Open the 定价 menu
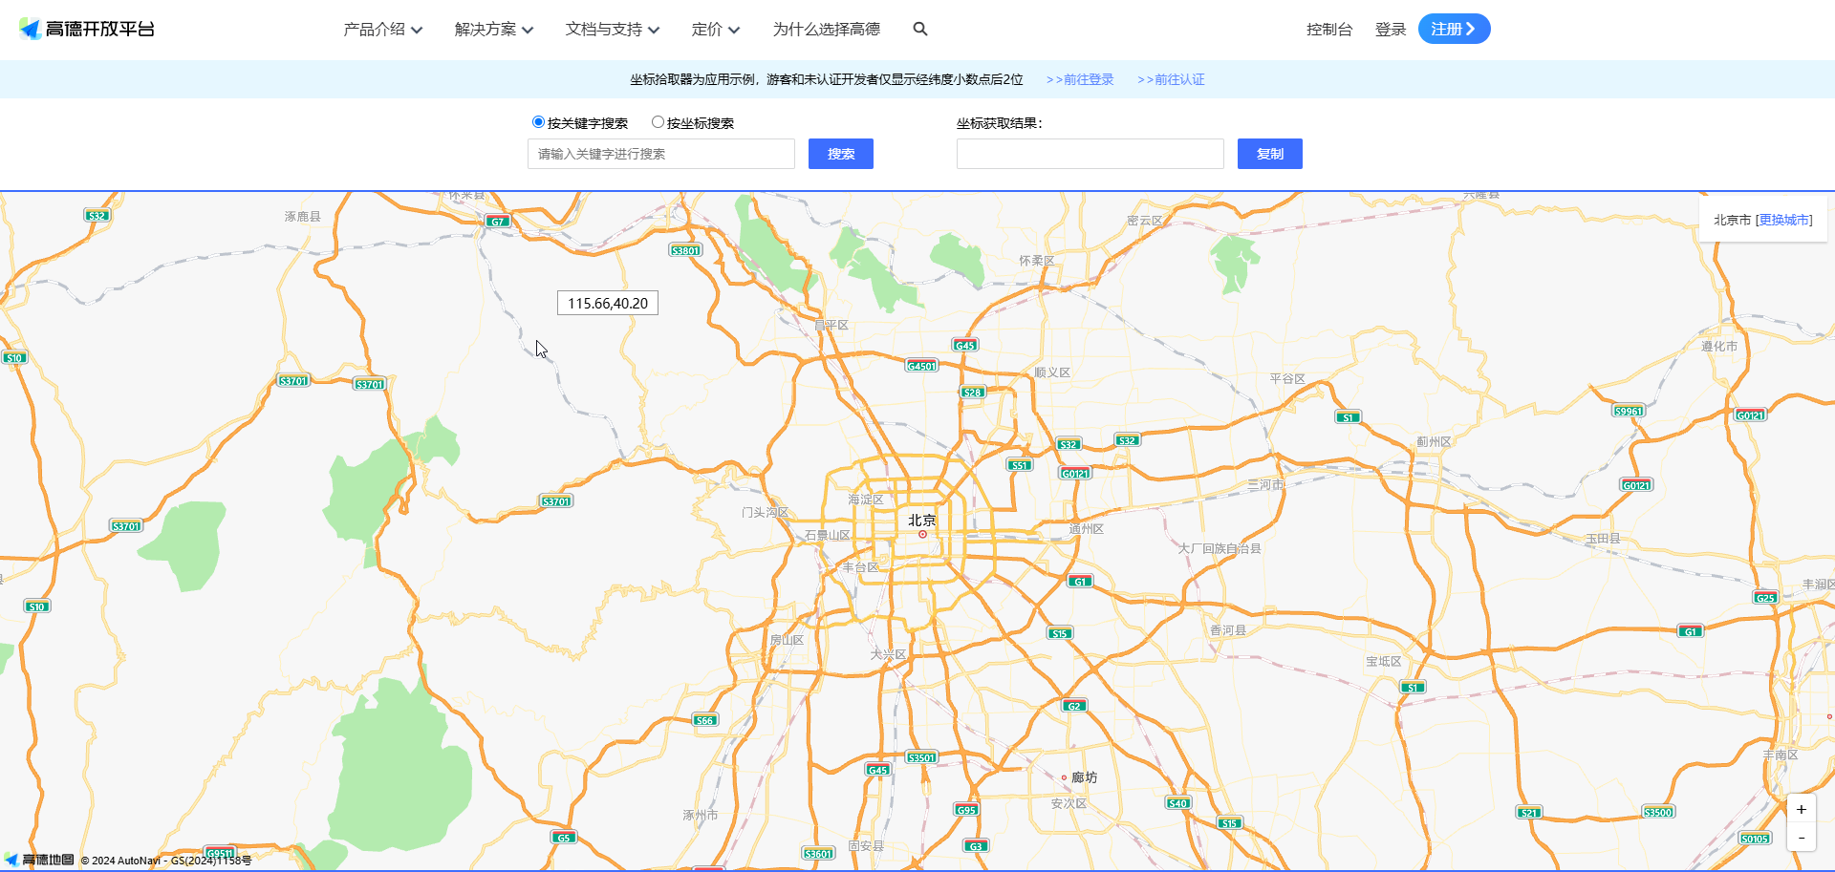Viewport: 1835px width, 872px height. click(x=715, y=30)
